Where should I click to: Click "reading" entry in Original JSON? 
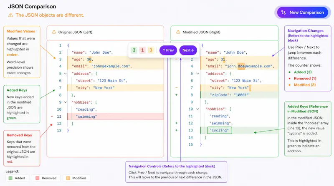tap(86, 109)
